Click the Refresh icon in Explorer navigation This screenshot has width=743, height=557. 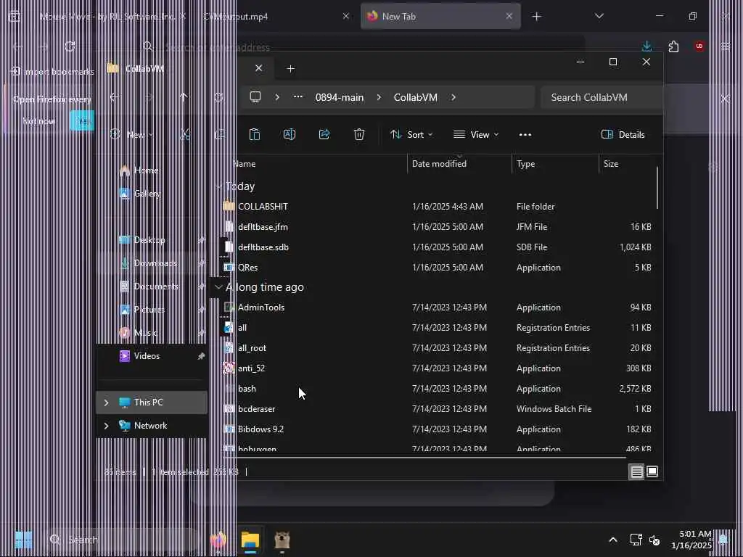coord(218,97)
